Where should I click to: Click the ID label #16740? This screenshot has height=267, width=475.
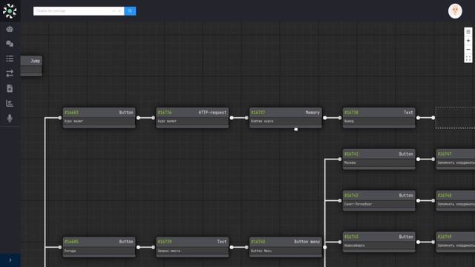click(x=258, y=242)
